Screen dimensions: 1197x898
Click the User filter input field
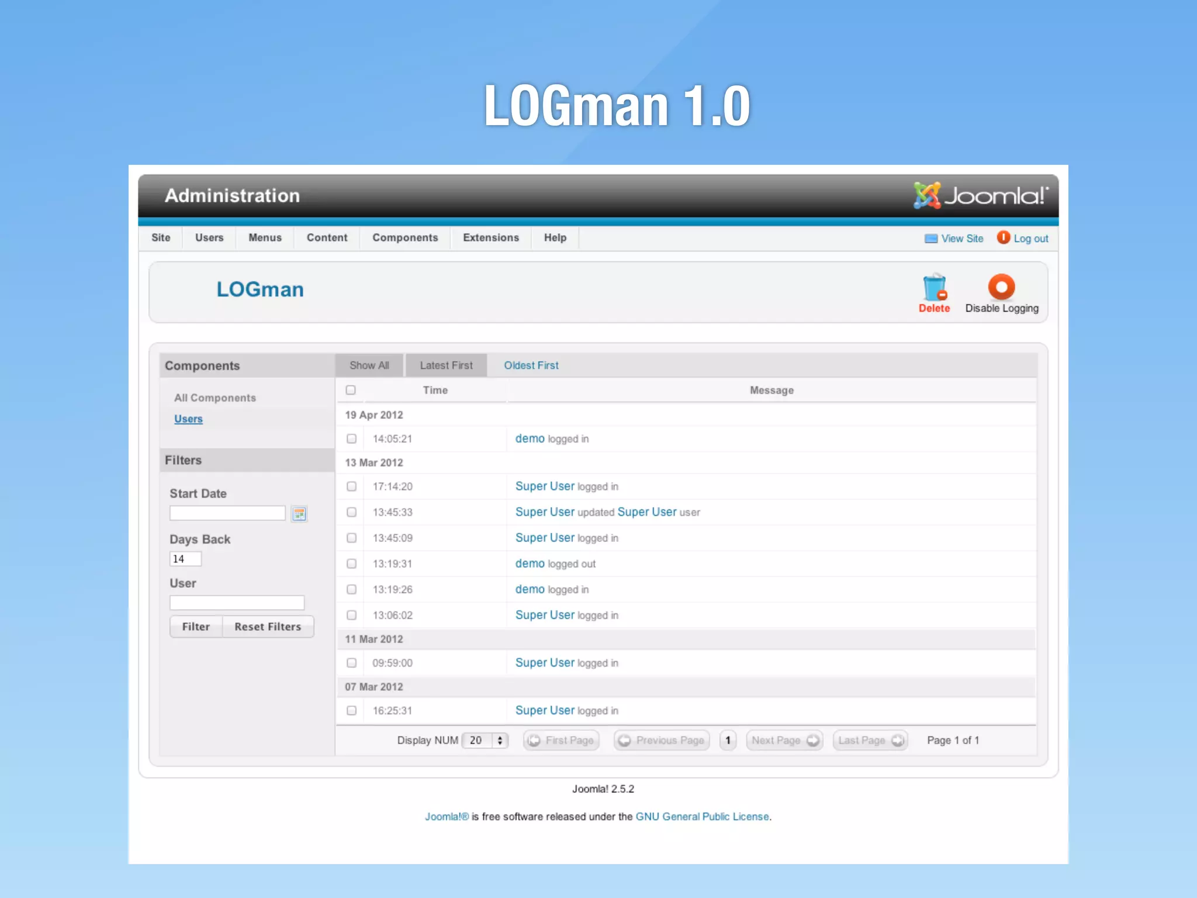tap(237, 603)
